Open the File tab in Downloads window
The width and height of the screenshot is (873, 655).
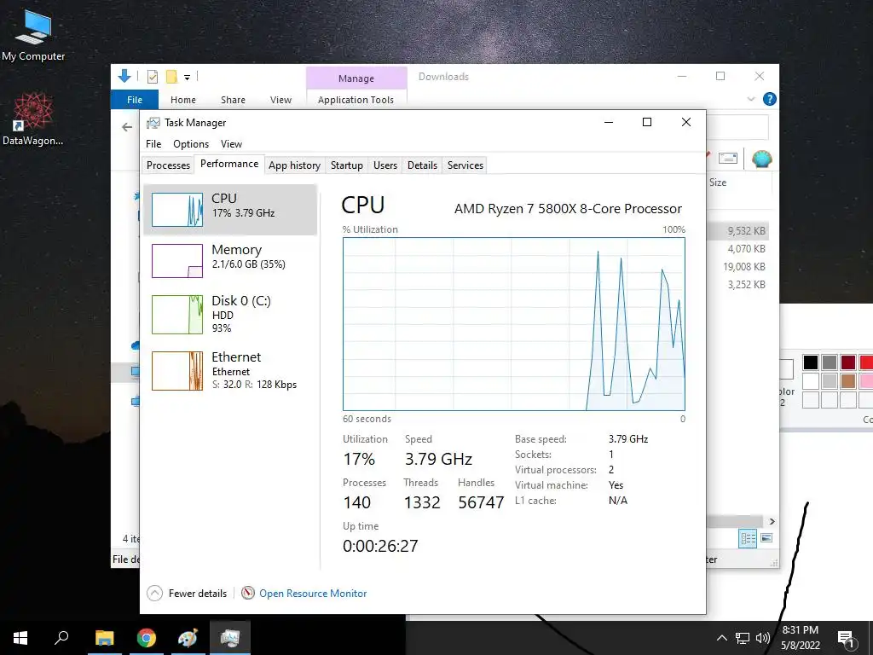point(135,100)
